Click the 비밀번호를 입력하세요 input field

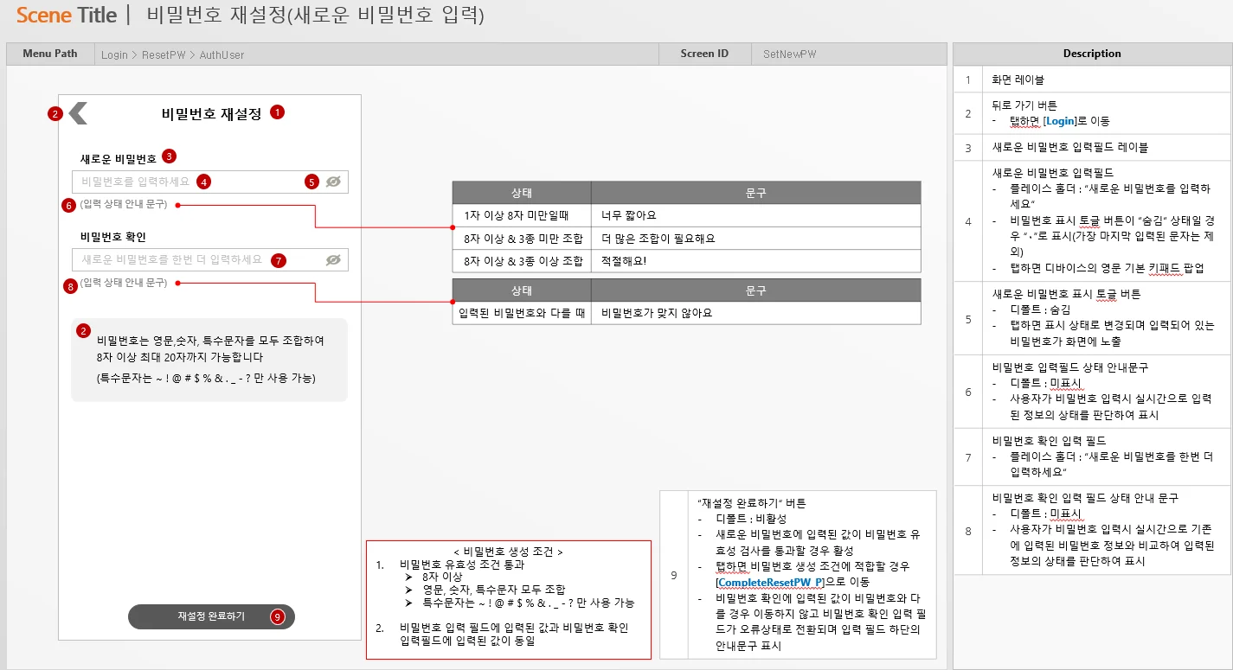tap(210, 182)
